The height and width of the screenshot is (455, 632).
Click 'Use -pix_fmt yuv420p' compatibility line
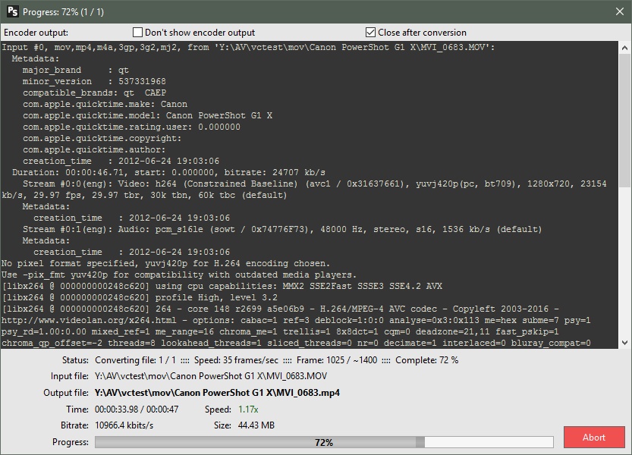point(179,275)
